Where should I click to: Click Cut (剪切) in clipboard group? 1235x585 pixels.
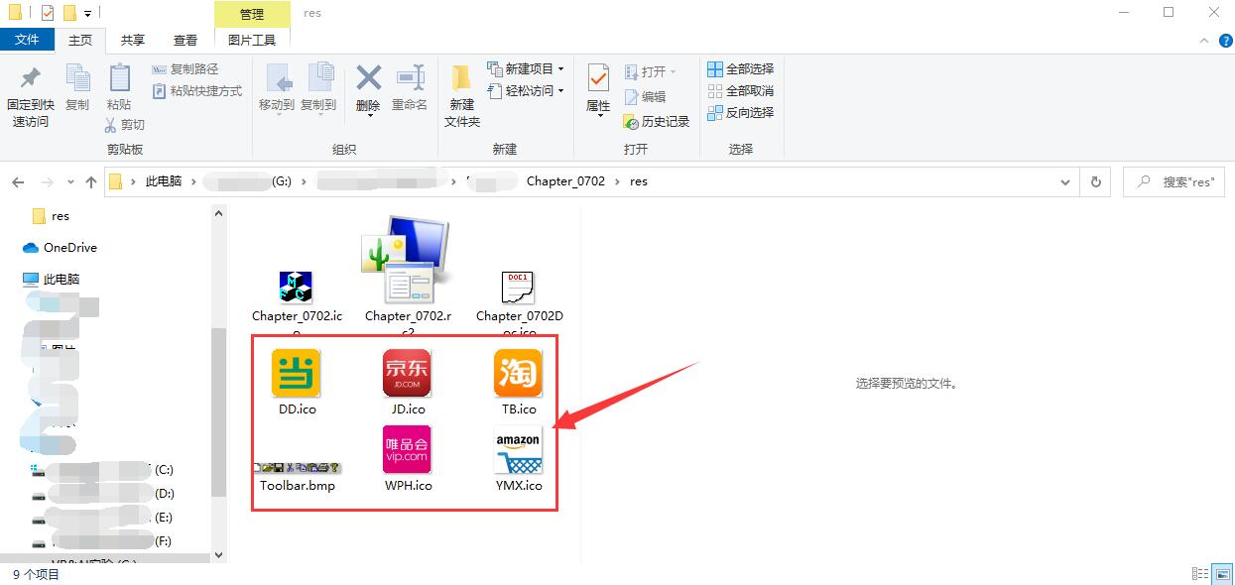point(125,125)
